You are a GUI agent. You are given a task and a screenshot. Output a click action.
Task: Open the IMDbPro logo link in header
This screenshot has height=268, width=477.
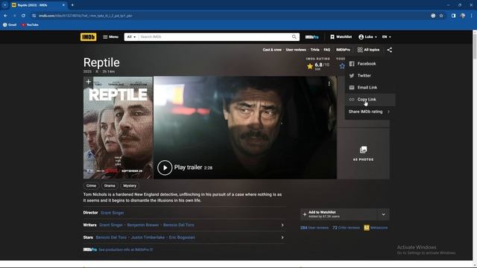point(312,37)
